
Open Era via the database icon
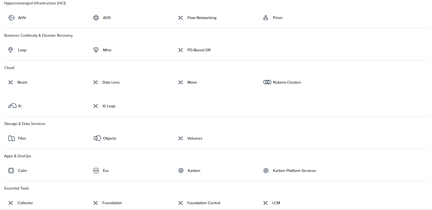tap(96, 170)
